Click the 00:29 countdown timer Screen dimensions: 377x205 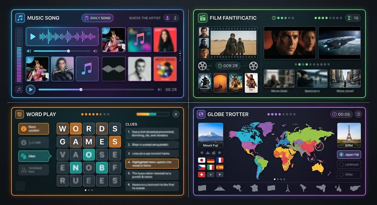coord(228,66)
